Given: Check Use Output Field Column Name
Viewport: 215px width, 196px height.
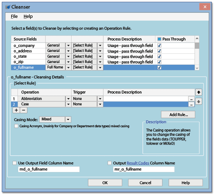Looking at the screenshot, I should (x=14, y=163).
